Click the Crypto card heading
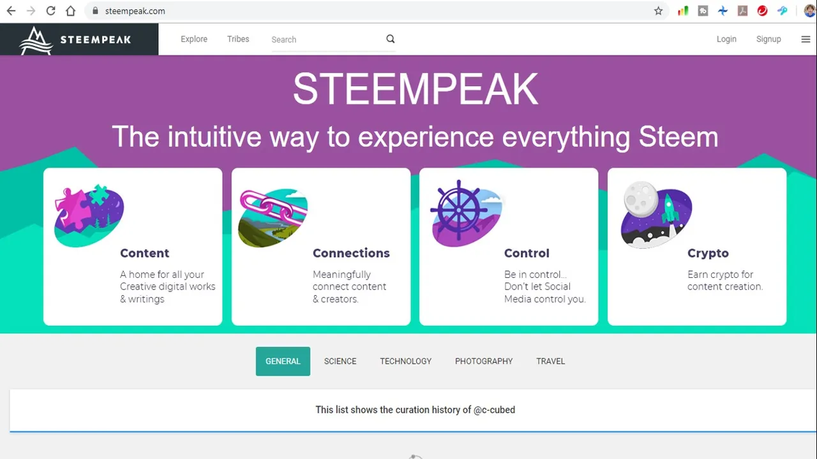The height and width of the screenshot is (459, 817). point(708,253)
